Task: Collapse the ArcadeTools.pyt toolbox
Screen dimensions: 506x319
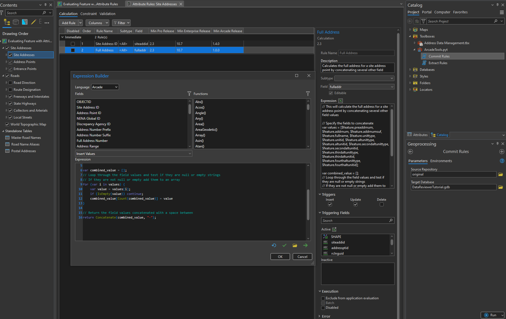Action: [x=415, y=49]
